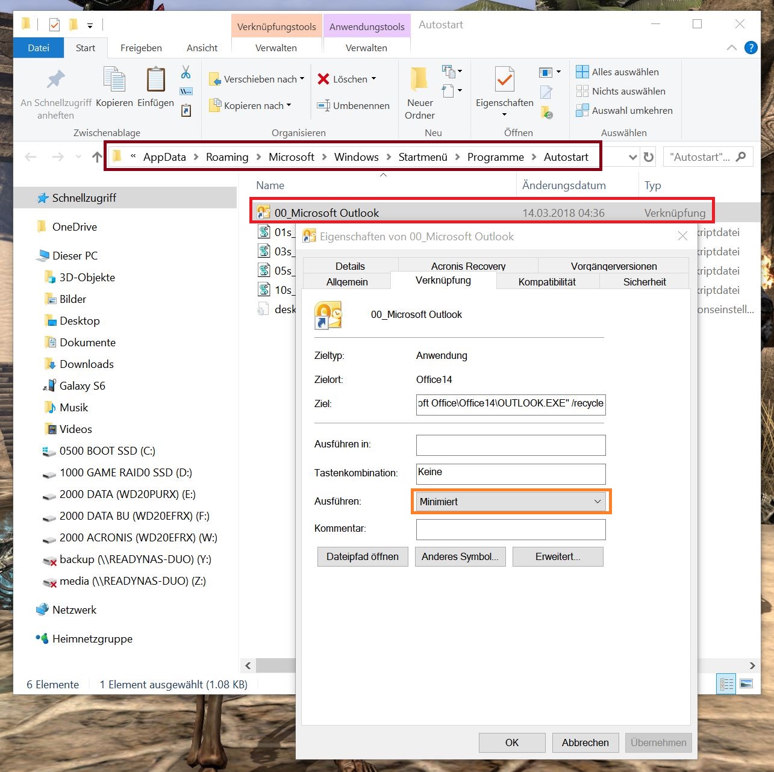The image size is (774, 772).
Task: Click the new item icon in Neu group
Action: [448, 72]
